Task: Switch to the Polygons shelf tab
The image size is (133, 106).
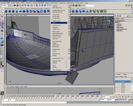Action: click(22, 8)
